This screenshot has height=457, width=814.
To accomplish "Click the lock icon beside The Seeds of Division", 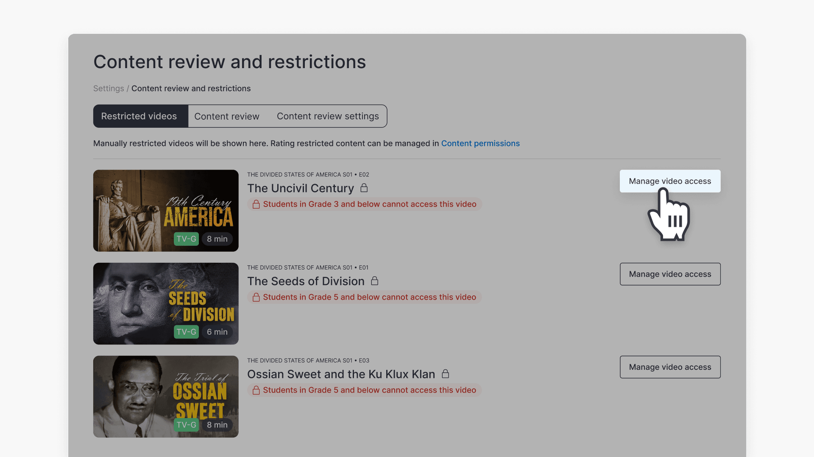I will pos(375,281).
